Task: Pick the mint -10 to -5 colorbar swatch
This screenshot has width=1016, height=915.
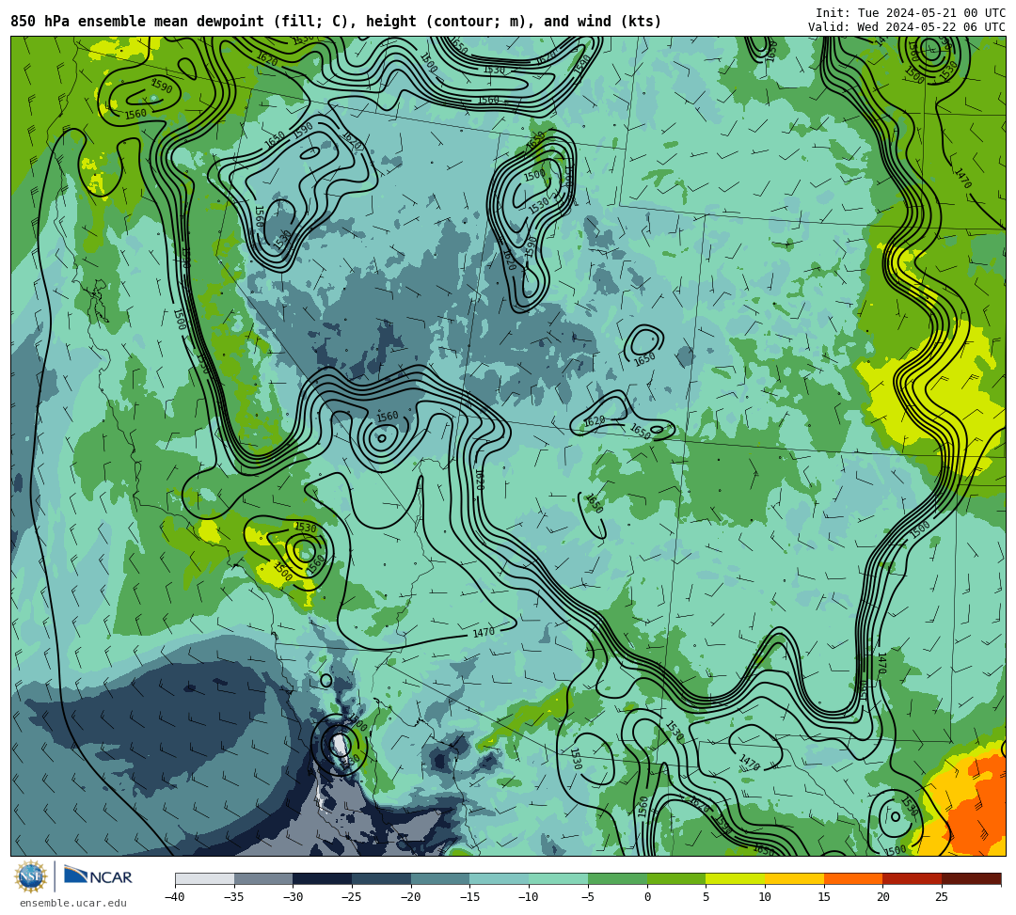Action: pos(559,878)
